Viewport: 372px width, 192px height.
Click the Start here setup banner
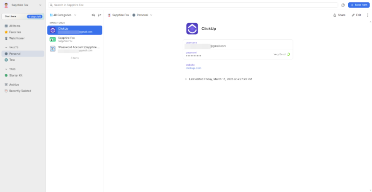(23, 16)
